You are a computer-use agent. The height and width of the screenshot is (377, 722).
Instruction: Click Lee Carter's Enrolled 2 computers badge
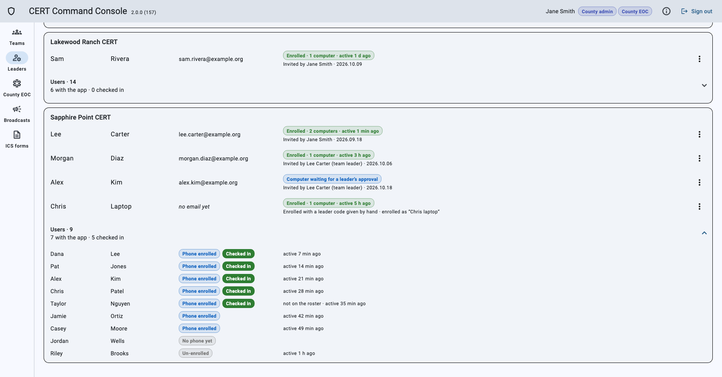[x=333, y=131]
